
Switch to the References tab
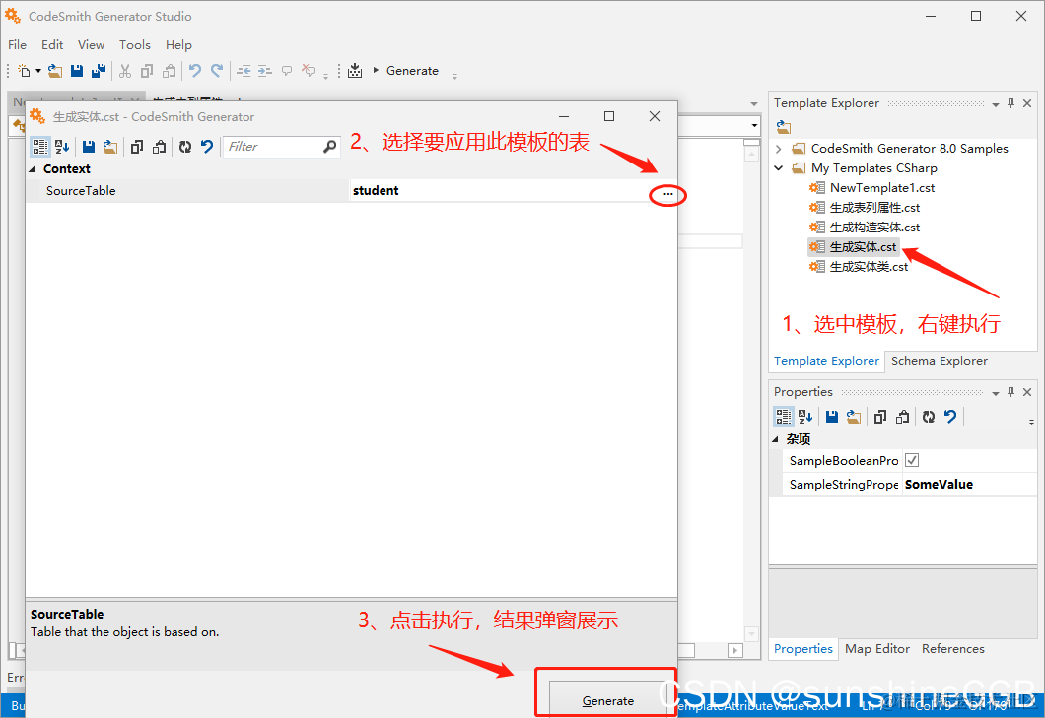tap(953, 649)
